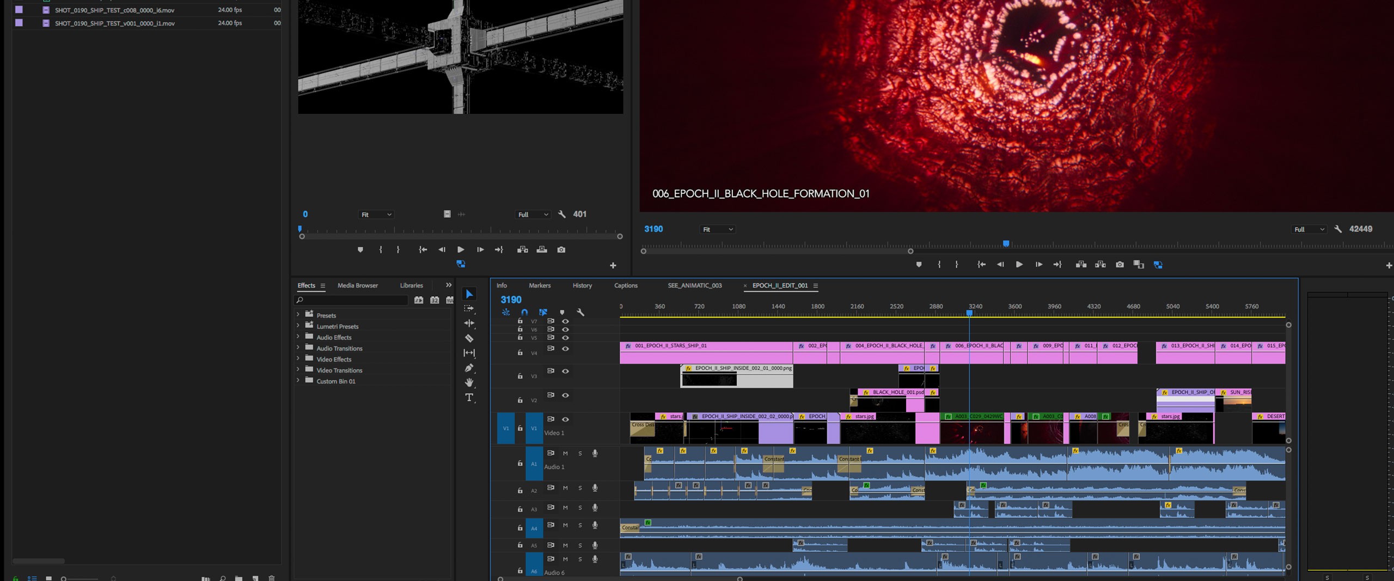Filter 32-bit Color effects in Effects panel

click(x=434, y=300)
